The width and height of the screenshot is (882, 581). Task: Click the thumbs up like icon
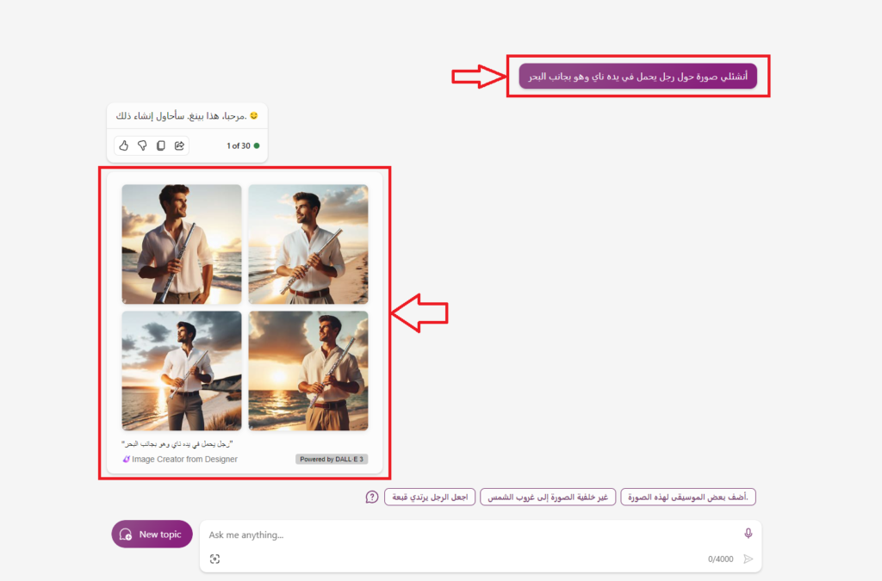click(123, 145)
